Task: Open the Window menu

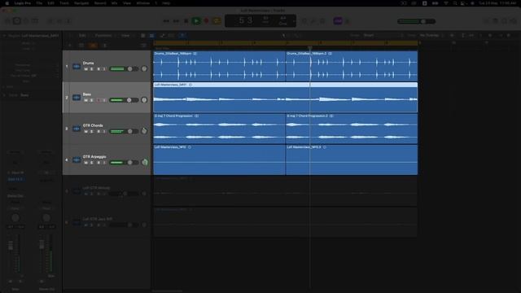Action: pos(143,3)
